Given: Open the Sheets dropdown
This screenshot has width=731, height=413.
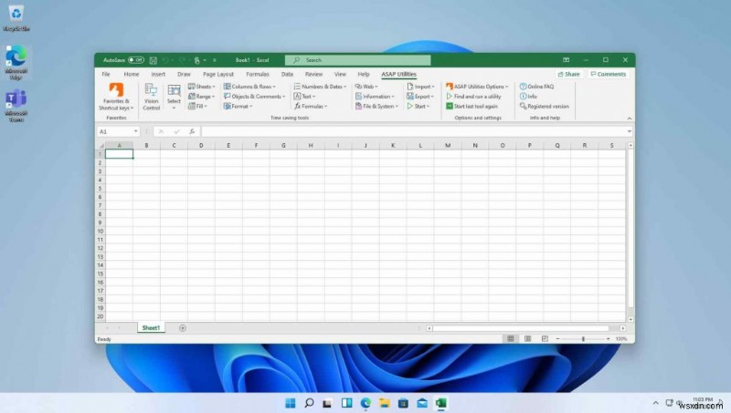Looking at the screenshot, I should (x=201, y=87).
